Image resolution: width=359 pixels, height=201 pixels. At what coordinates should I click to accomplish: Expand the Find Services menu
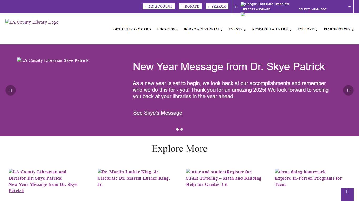[338, 29]
